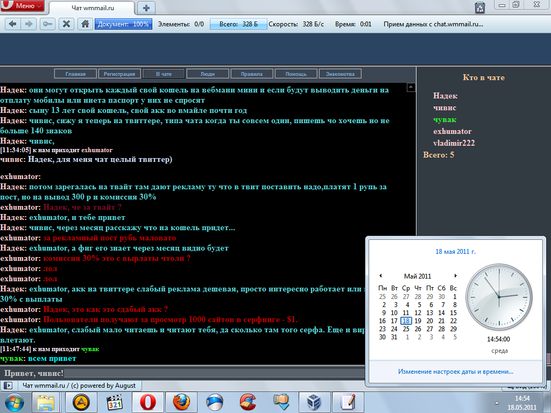Image resolution: width=551 pixels, height=413 pixels.
Task: Open the Люди page
Action: coord(208,74)
